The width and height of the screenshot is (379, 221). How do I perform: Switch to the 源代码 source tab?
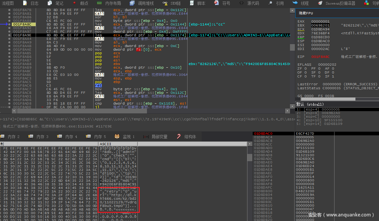[250, 3]
